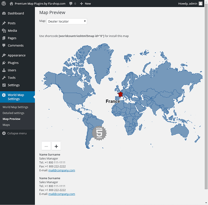This screenshot has height=205, width=208.
Task: Click Howdy, admin account menu
Action: [x=190, y=4]
